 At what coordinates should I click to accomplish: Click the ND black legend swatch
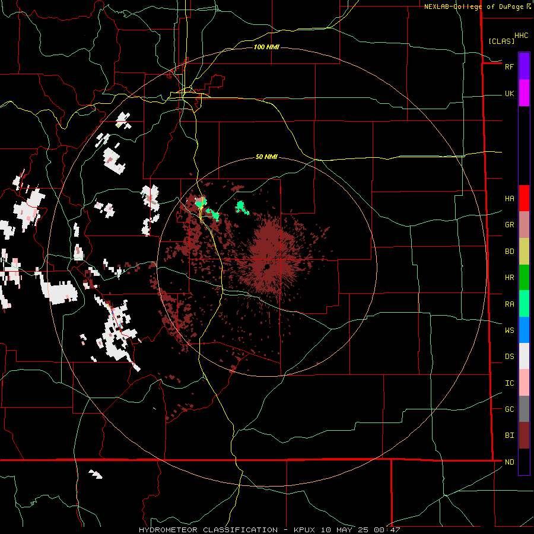coord(524,462)
